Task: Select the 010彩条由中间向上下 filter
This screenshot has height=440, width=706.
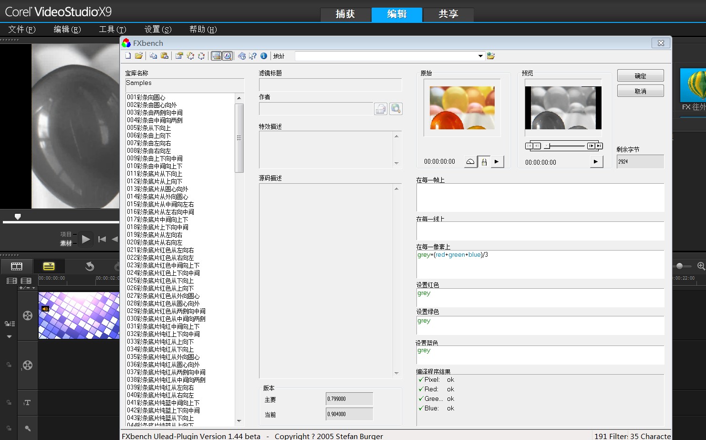Action: 155,166
